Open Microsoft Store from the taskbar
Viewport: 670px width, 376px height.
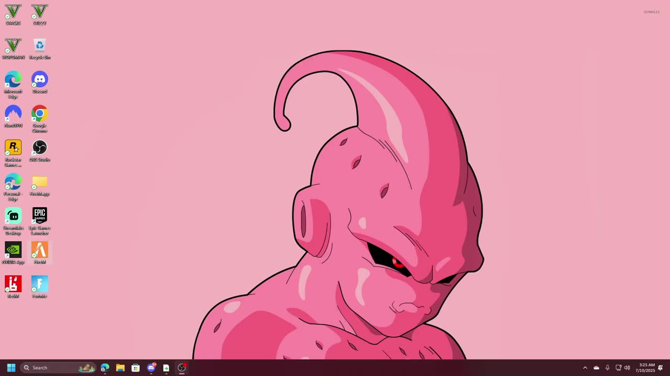[136, 368]
